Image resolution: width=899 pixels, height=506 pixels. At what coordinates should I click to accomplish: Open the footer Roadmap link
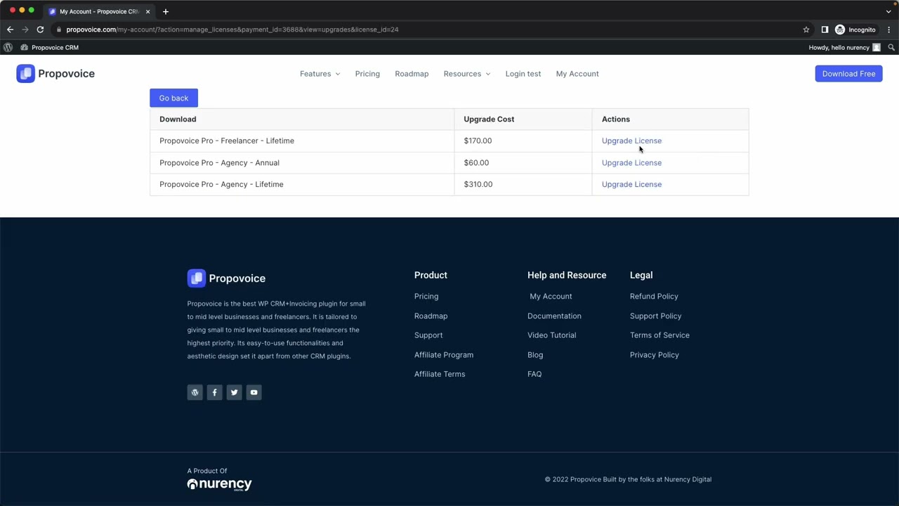click(x=431, y=316)
